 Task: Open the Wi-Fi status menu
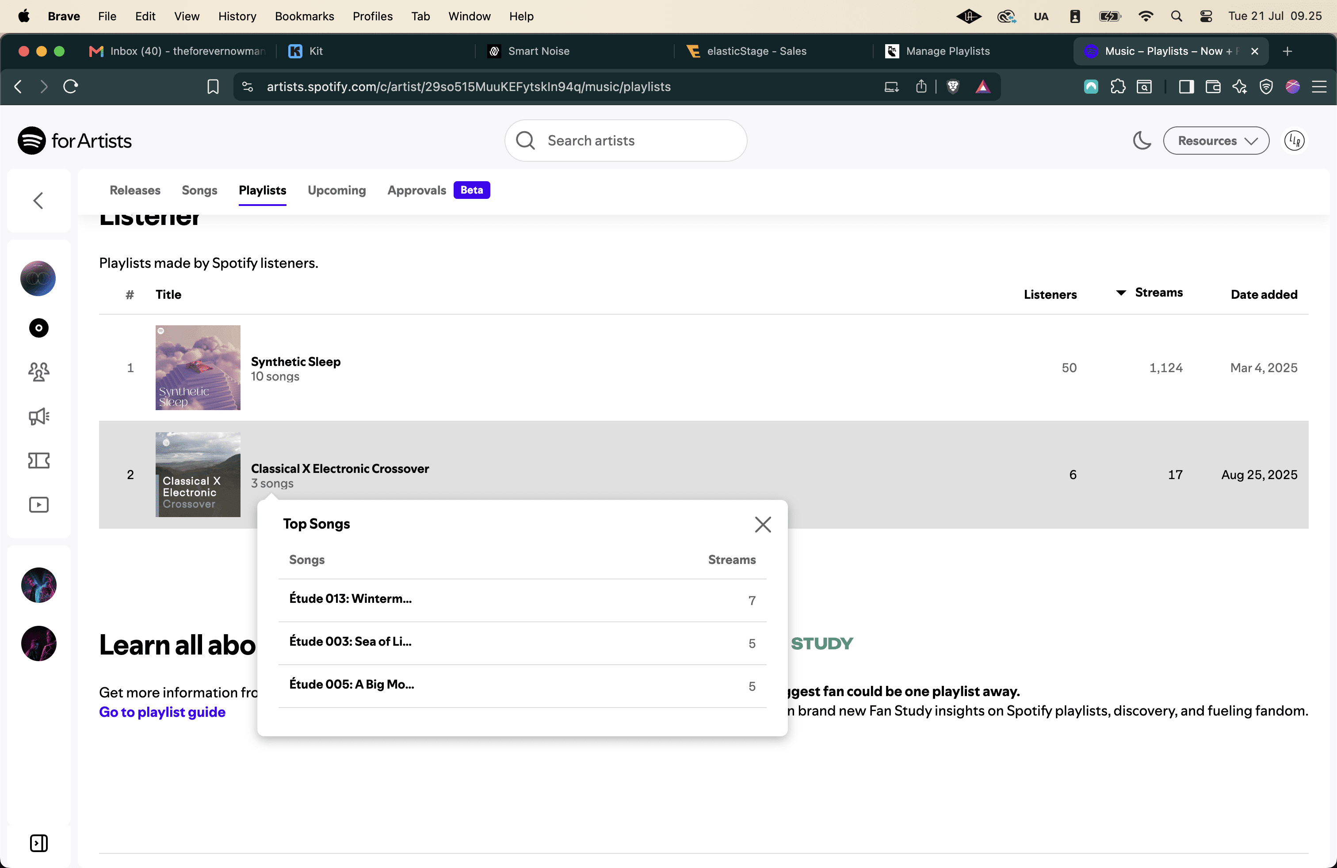pyautogui.click(x=1146, y=16)
